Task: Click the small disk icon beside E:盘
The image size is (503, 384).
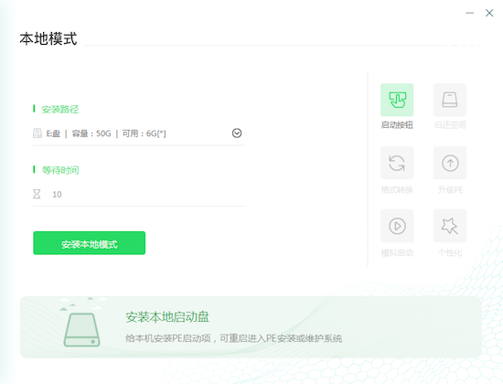Action: tap(37, 133)
